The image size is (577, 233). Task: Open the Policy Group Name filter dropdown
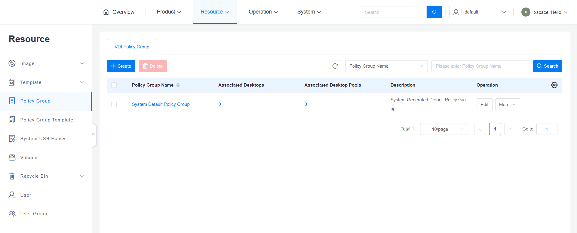pyautogui.click(x=386, y=66)
